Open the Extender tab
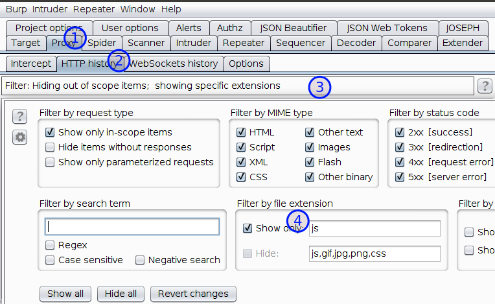Viewport: 495px width, 304px height. (463, 43)
